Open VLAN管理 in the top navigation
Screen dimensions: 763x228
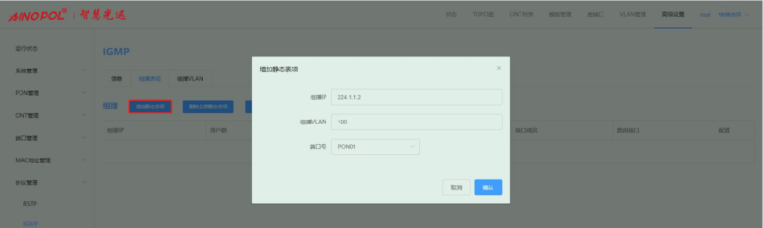(x=632, y=15)
